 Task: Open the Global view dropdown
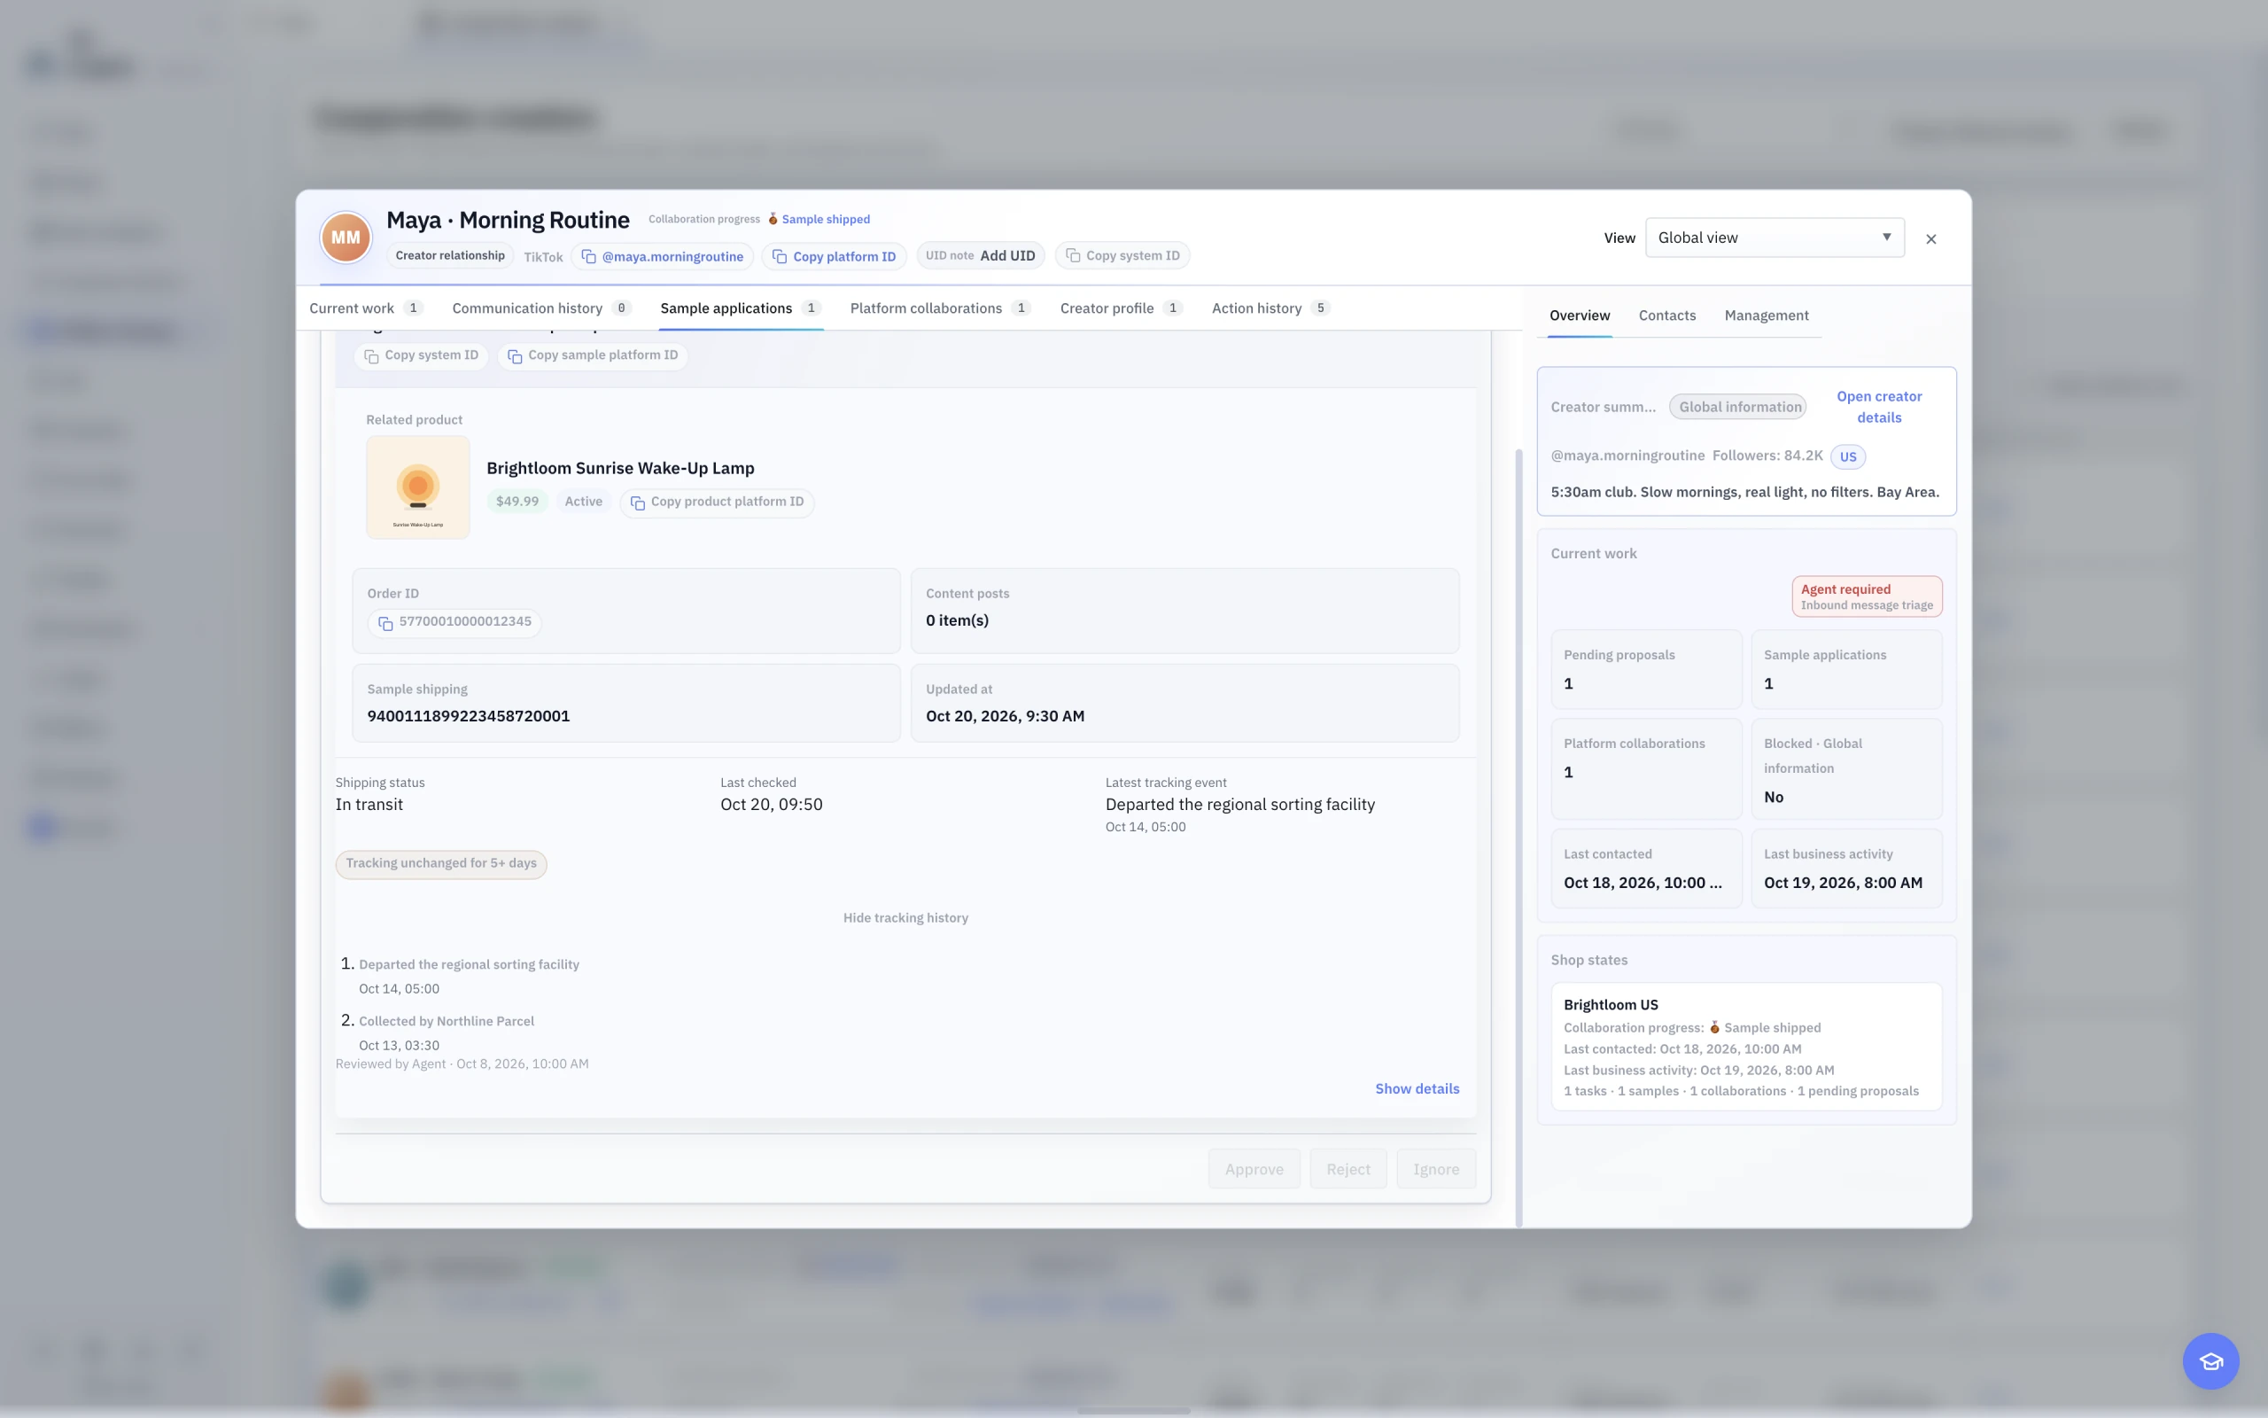coord(1775,238)
